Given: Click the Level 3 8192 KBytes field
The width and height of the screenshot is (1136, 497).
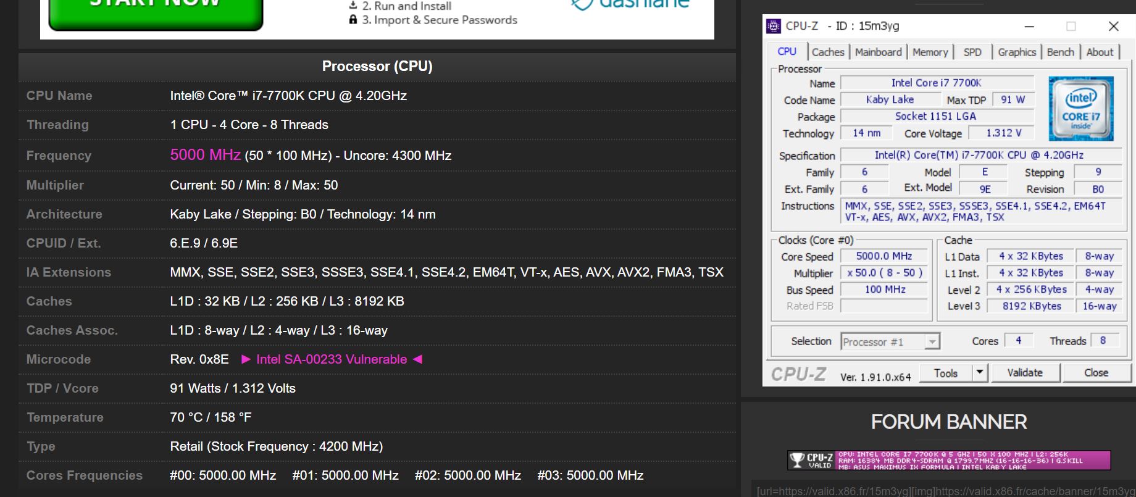Looking at the screenshot, I should [x=1031, y=306].
